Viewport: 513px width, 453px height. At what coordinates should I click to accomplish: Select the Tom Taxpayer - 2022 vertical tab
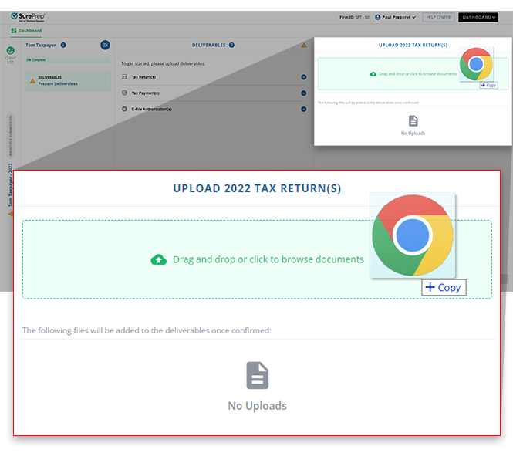pyautogui.click(x=11, y=185)
